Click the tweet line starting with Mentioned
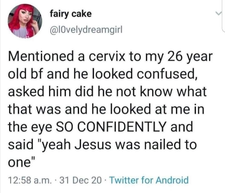This screenshot has width=225, height=193. (110, 56)
